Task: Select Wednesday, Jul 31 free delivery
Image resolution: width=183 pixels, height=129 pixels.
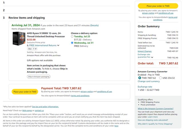Action: 72,43
